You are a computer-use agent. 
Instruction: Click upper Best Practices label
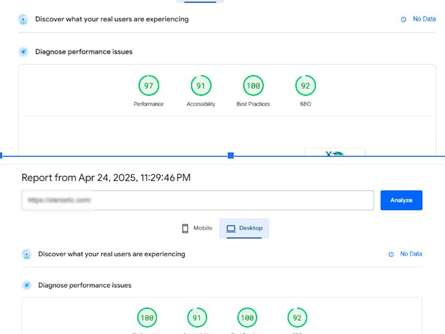(253, 104)
